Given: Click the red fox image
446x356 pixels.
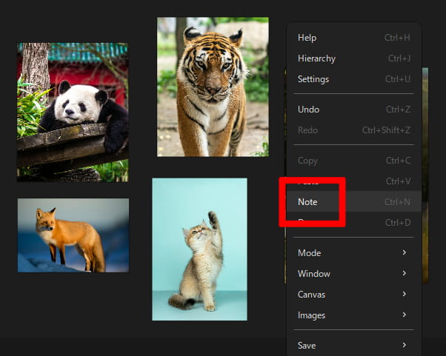Looking at the screenshot, I should point(73,235).
